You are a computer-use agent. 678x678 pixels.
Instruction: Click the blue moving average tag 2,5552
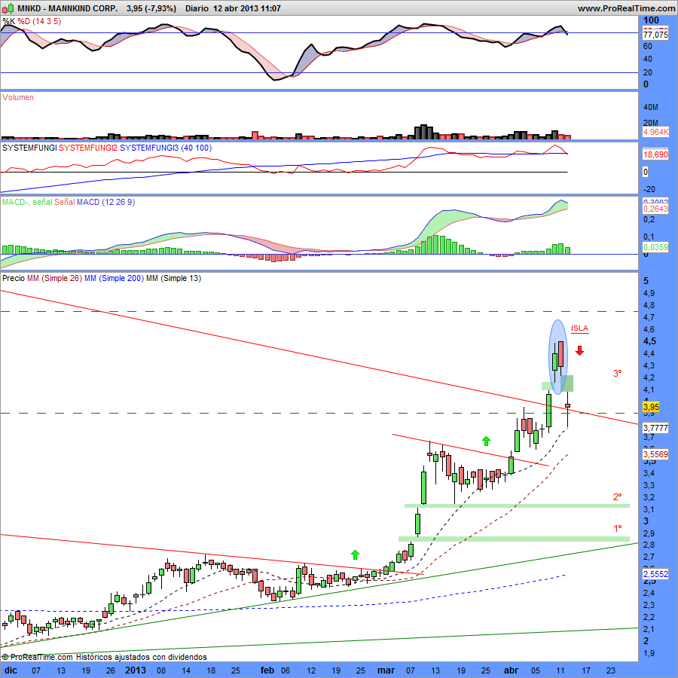click(x=655, y=574)
